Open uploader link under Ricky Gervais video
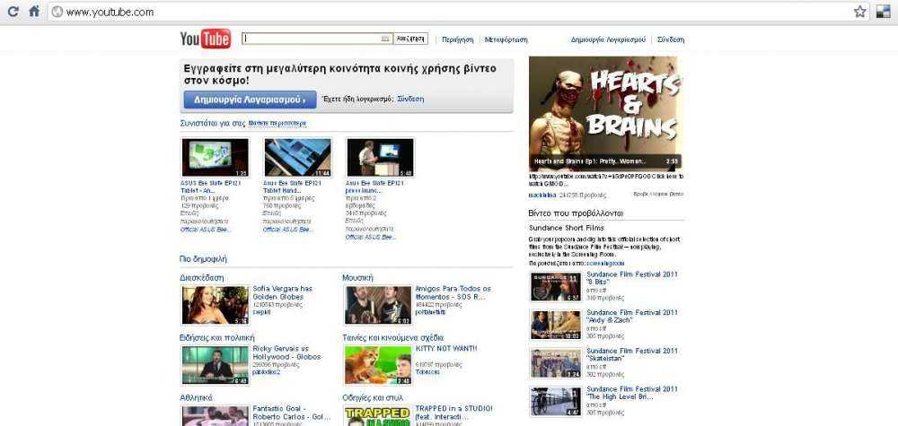 tap(267, 372)
